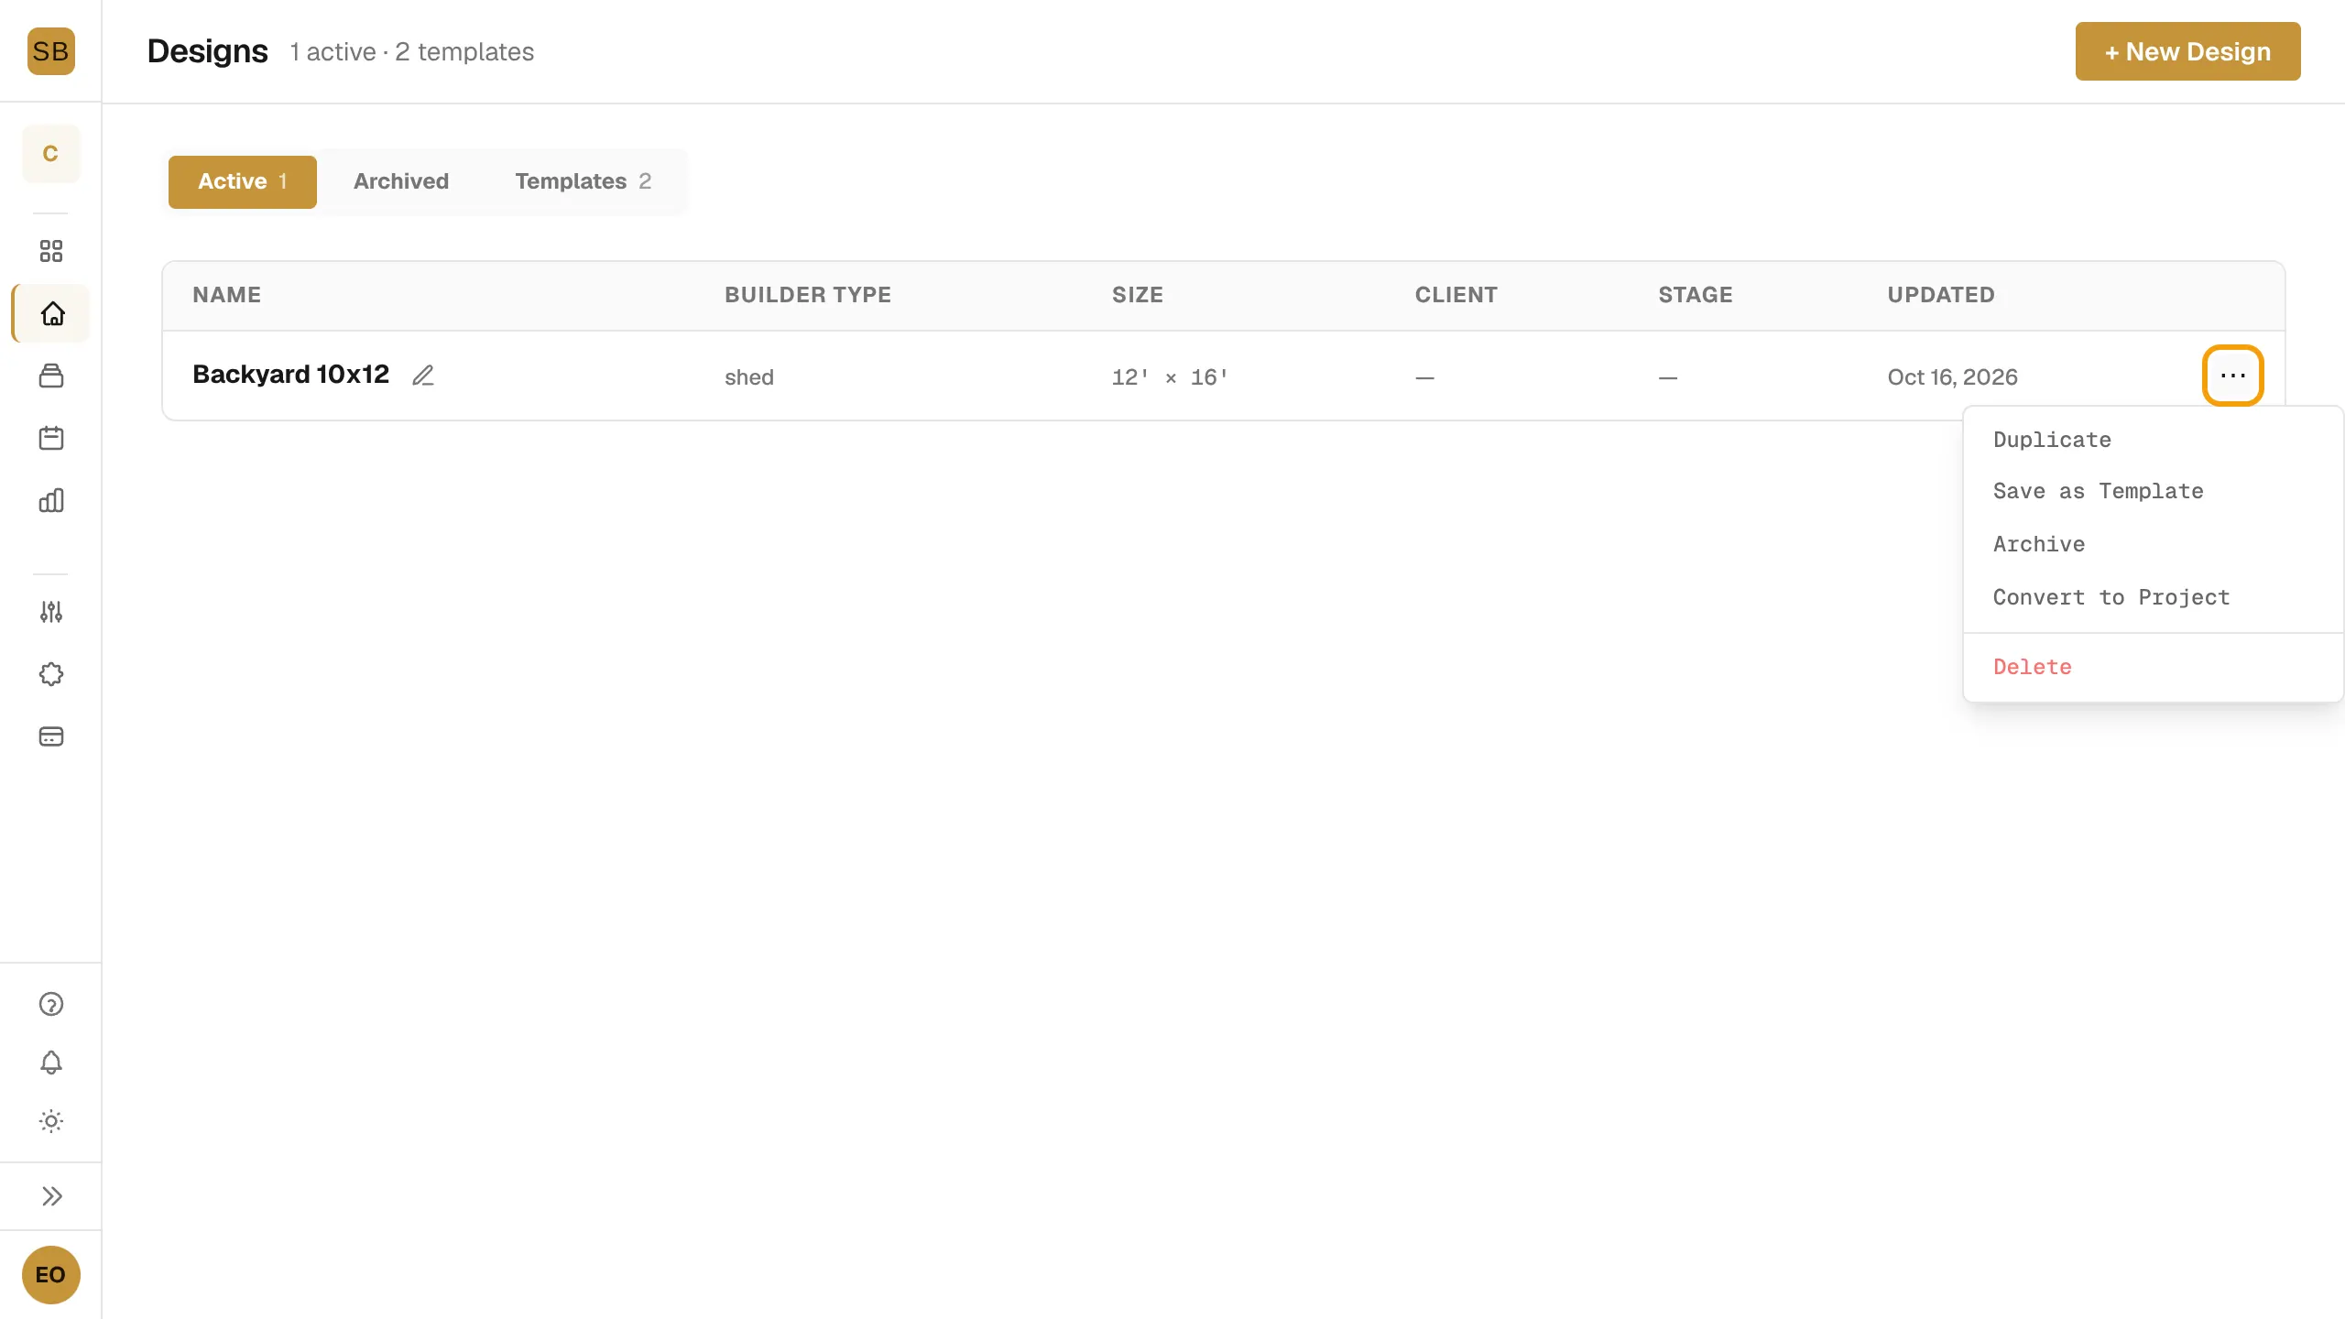Open the C workspace avatar
Viewport: 2345px width, 1319px height.
50,154
